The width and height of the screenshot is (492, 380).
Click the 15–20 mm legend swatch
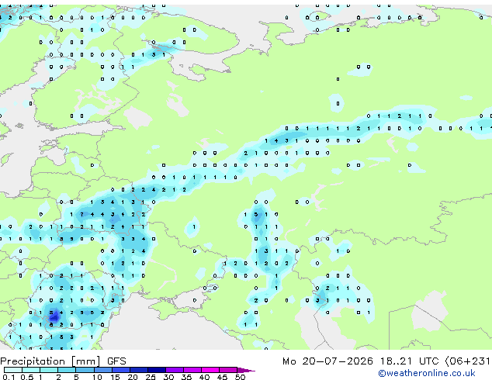120,370
